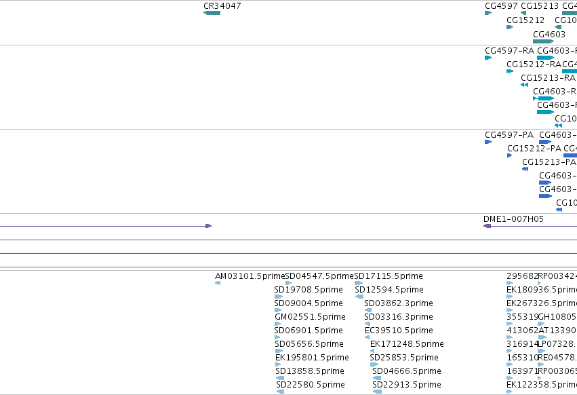Image resolution: width=577 pixels, height=395 pixels.
Task: Click the CG15213-PA label
Action: pos(549,162)
